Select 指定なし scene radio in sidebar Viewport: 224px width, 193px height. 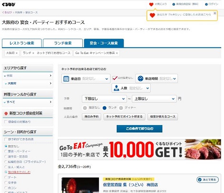point(6,146)
